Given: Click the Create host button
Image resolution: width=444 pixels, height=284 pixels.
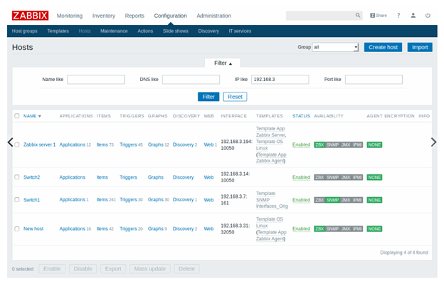Looking at the screenshot, I should [x=383, y=47].
